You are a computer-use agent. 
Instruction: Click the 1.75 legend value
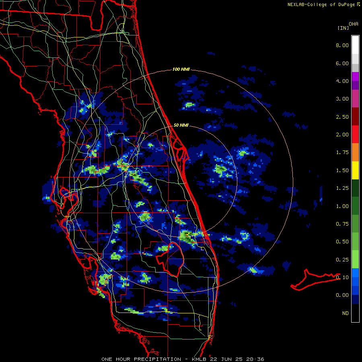pos(342,152)
